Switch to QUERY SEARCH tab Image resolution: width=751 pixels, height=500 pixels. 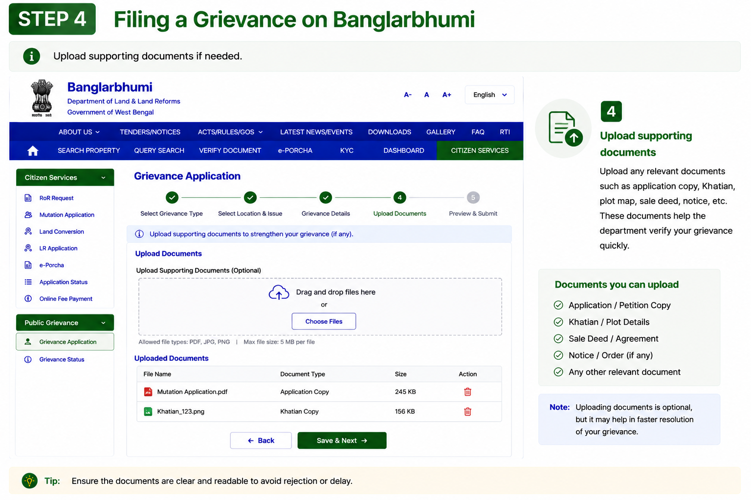click(x=159, y=150)
